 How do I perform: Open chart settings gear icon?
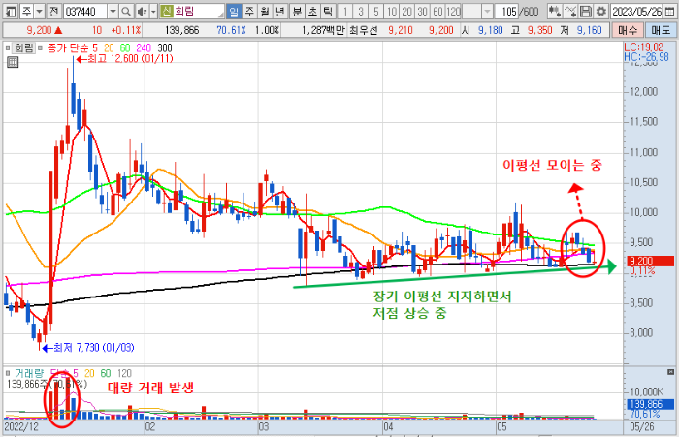click(601, 11)
